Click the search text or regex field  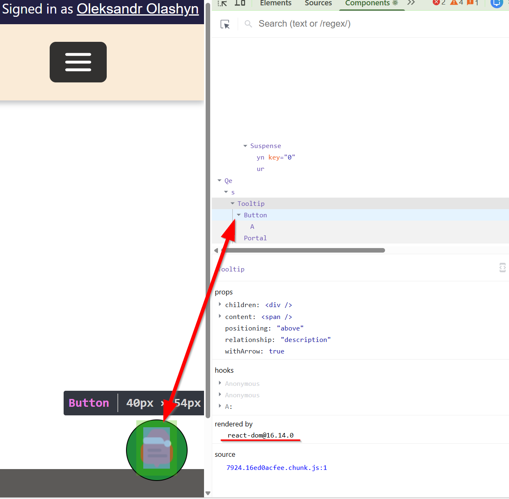305,23
